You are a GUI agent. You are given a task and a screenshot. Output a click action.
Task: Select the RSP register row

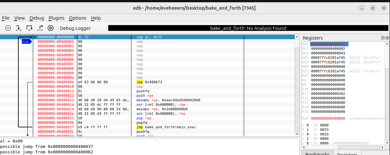coord(343,62)
